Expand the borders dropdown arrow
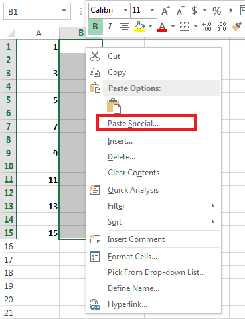 195,27
